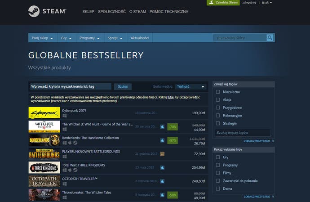The image size is (310, 202).
Task: Click the Mac icon under Total War: THREE KINGDOMS
Action: [x=70, y=170]
